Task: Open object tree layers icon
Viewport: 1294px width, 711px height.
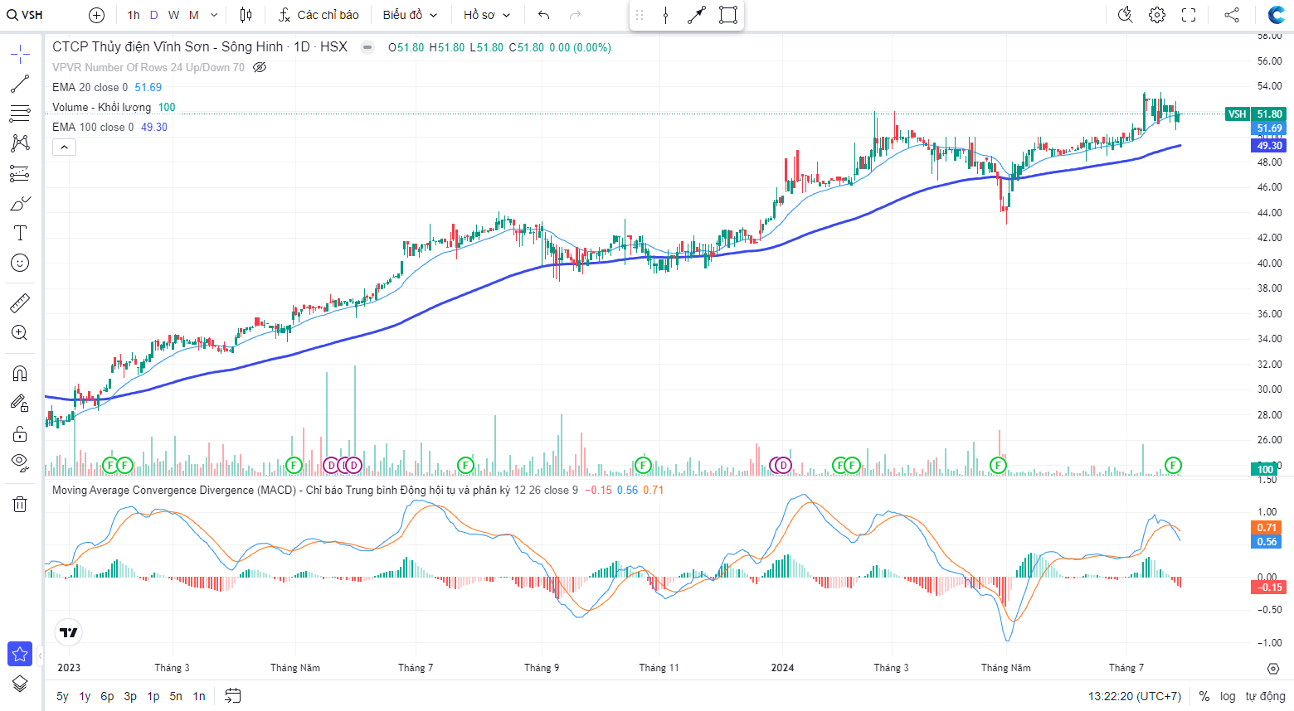Action: 20,684
